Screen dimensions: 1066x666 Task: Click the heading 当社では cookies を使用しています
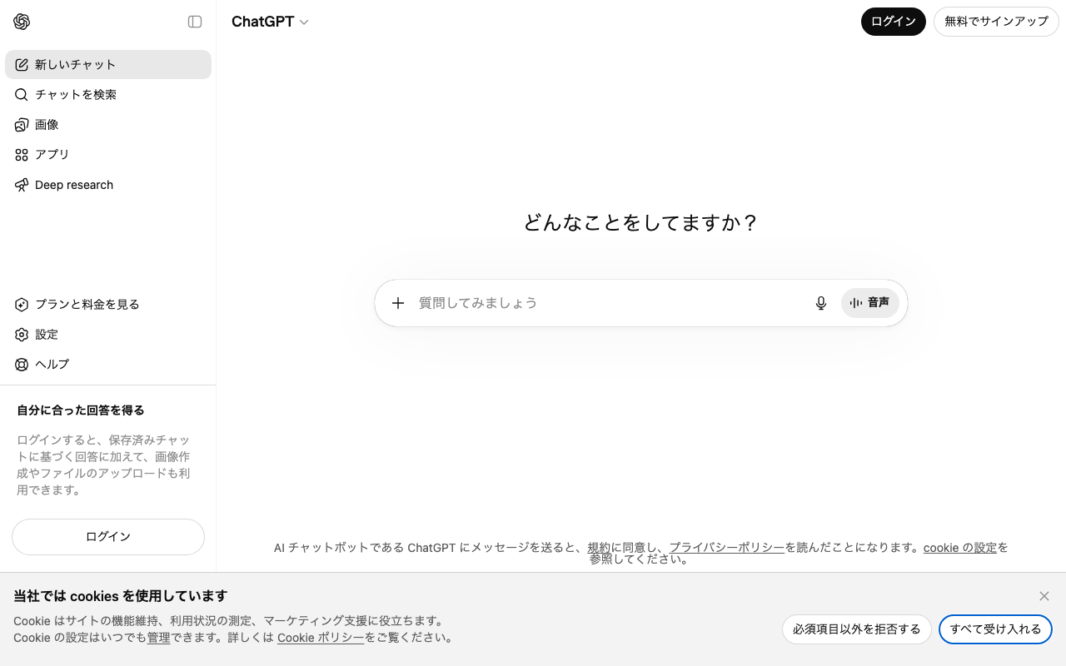121,596
